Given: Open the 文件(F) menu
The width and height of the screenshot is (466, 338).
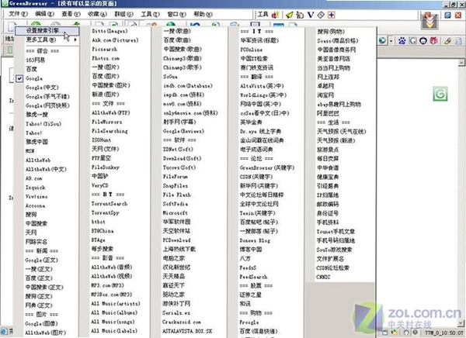Looking at the screenshot, I should pos(18,14).
